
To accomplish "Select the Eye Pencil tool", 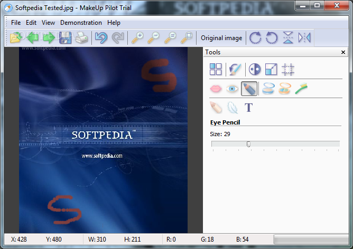I will 249,89.
